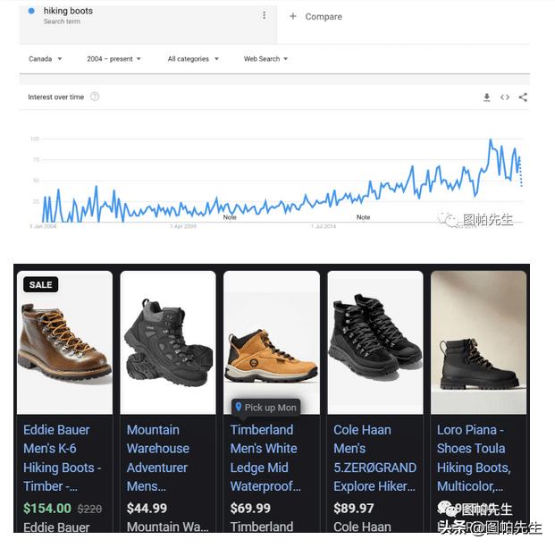Click the embed code icon
Image resolution: width=555 pixels, height=548 pixels.
pyautogui.click(x=505, y=97)
